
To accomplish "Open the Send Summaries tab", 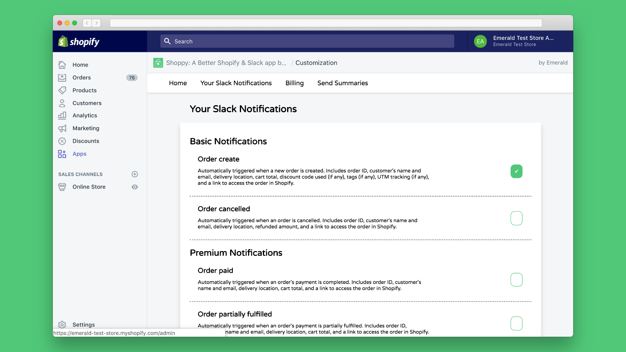I will (342, 83).
